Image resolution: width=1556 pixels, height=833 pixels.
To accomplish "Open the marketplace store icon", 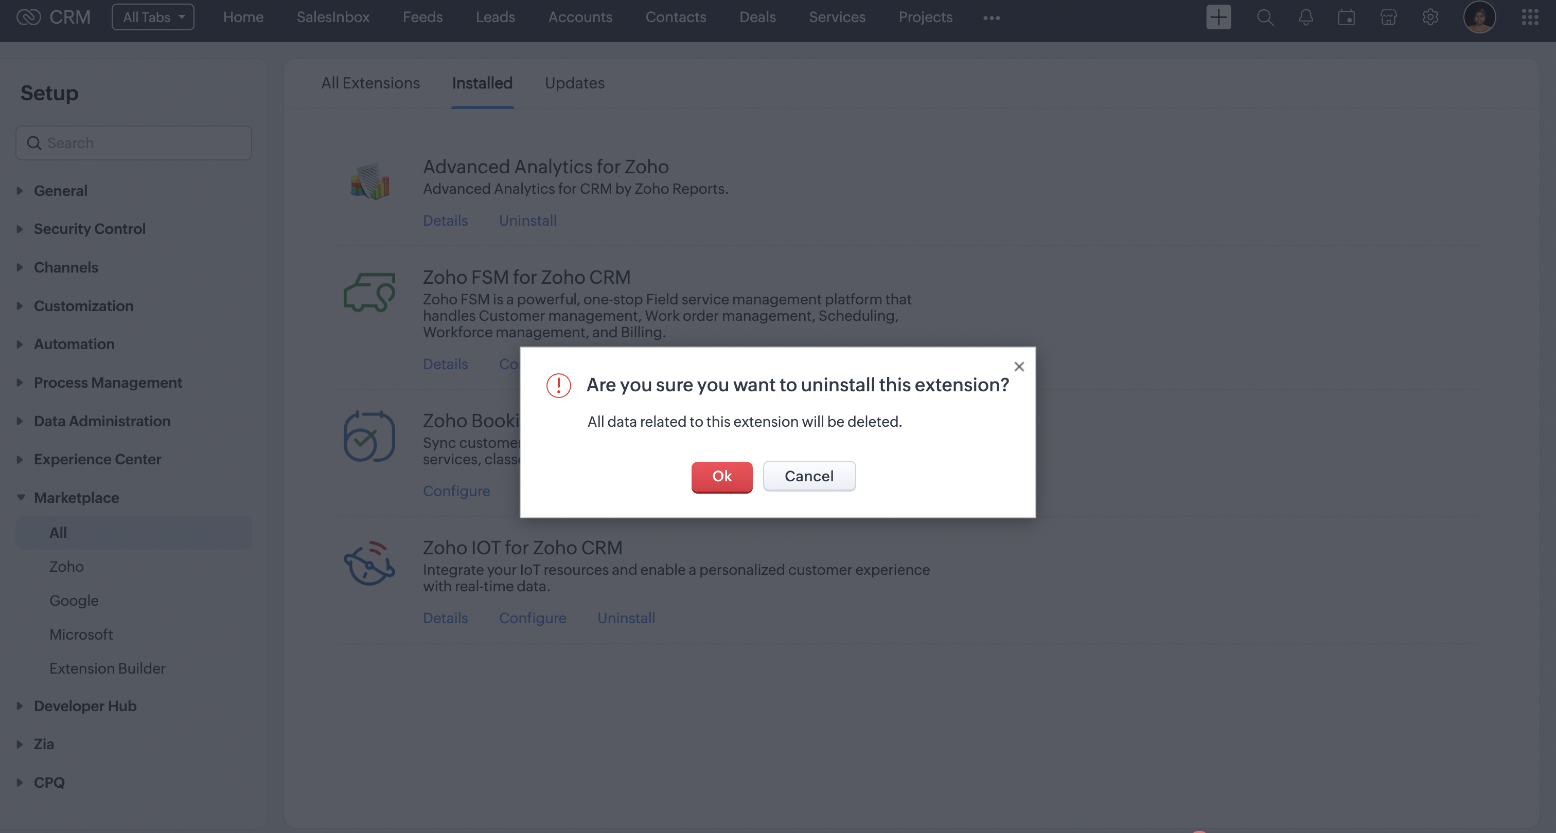I will coord(1388,17).
